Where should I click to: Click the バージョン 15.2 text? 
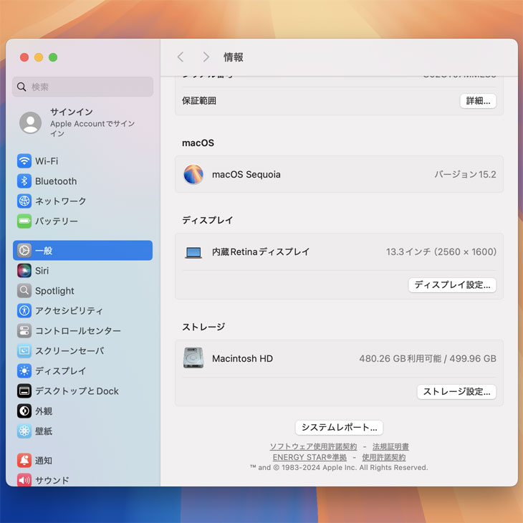click(x=465, y=174)
